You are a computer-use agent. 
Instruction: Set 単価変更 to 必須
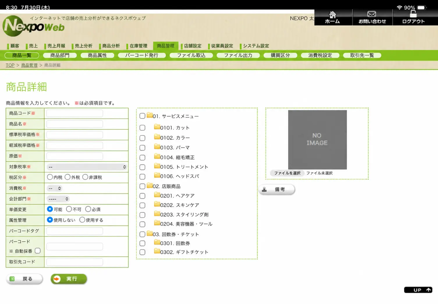88,209
